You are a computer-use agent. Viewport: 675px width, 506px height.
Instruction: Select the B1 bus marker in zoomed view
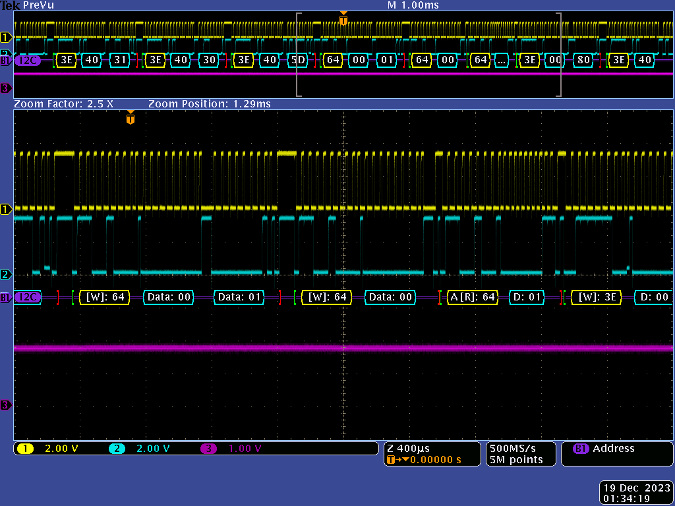(x=6, y=297)
